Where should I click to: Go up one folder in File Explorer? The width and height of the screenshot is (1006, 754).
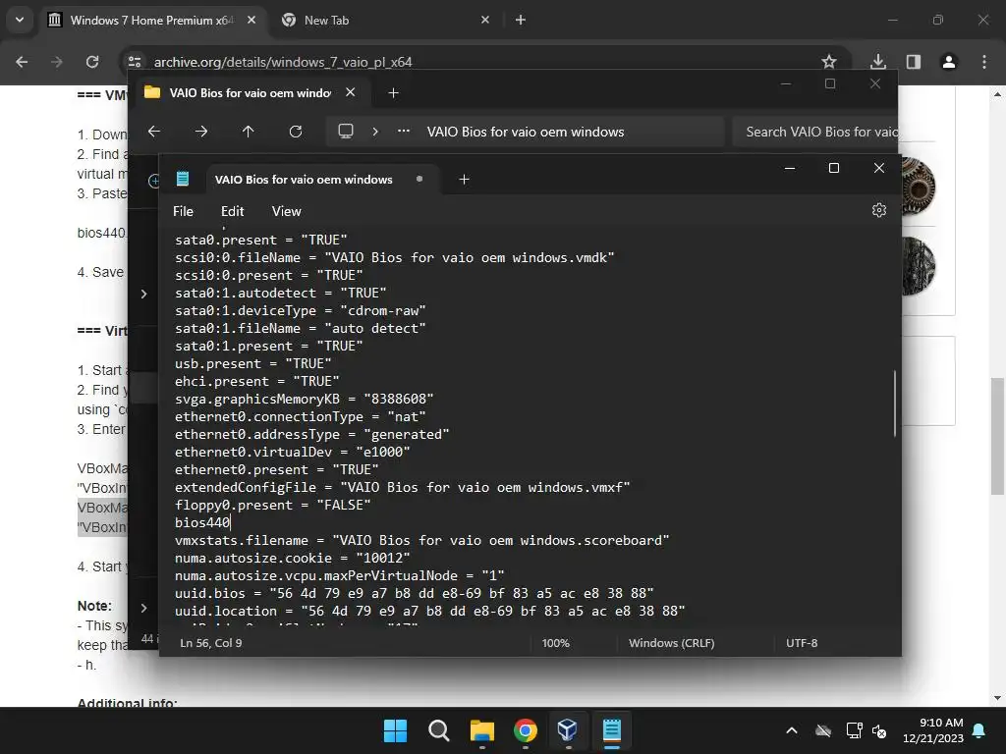[249, 132]
